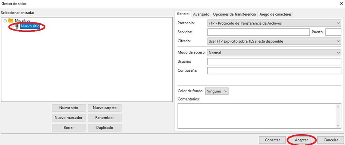Screen dimensions: 345x145
Task: Click the server icon beside Nuevo sitio
Action: [17, 26]
